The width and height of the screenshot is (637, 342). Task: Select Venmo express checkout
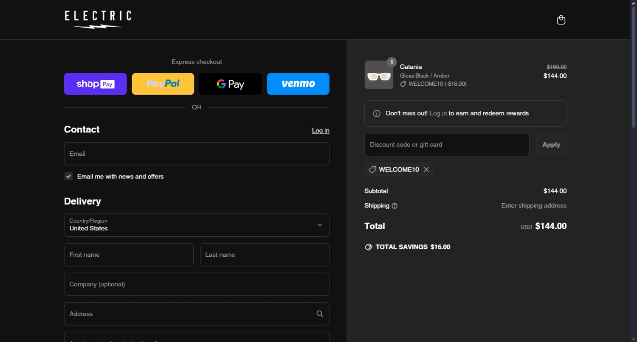298,84
